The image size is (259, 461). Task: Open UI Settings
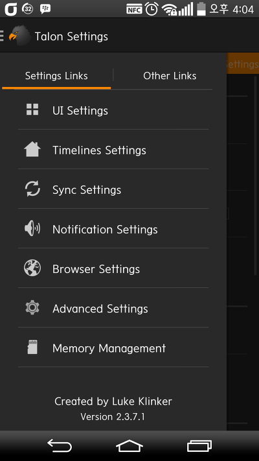[113, 110]
